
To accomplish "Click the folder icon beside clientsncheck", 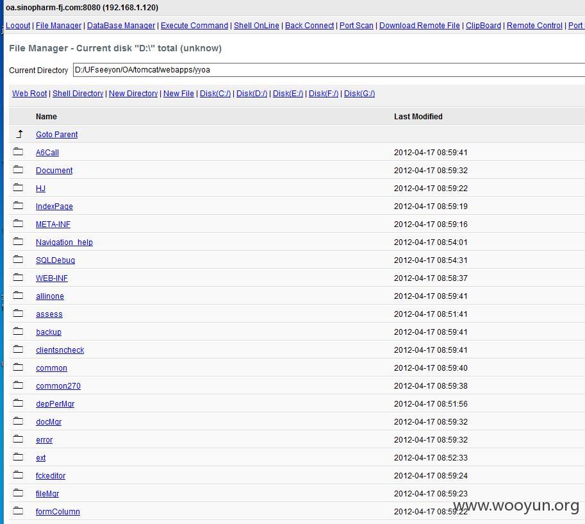I will pyautogui.click(x=18, y=349).
